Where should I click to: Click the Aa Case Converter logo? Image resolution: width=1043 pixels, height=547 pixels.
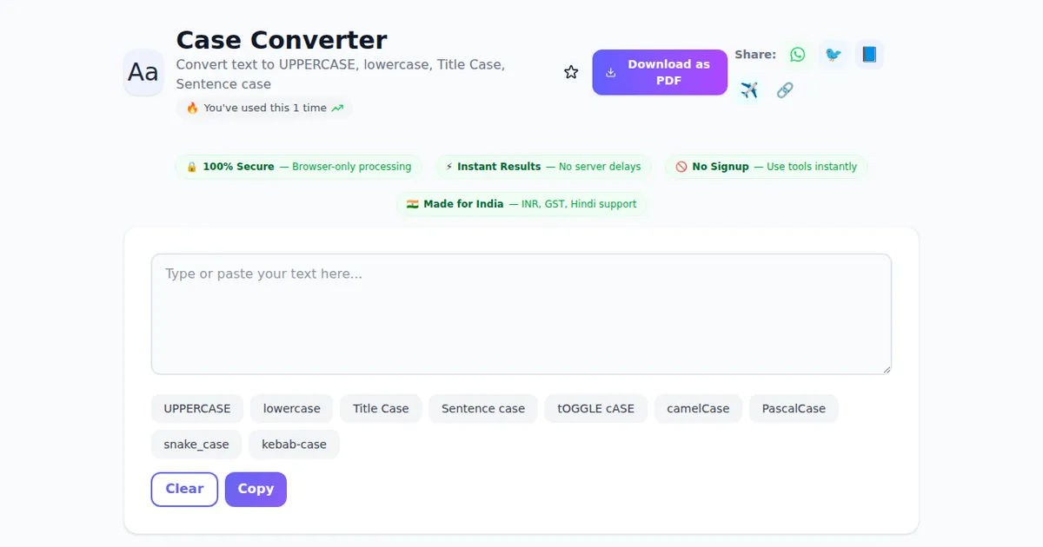[x=143, y=72]
